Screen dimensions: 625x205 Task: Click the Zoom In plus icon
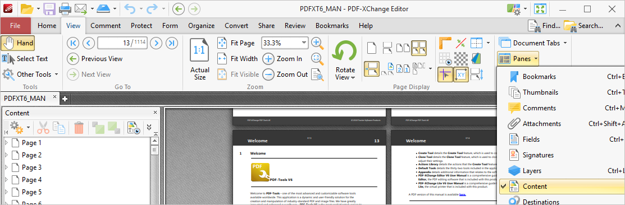pyautogui.click(x=268, y=59)
